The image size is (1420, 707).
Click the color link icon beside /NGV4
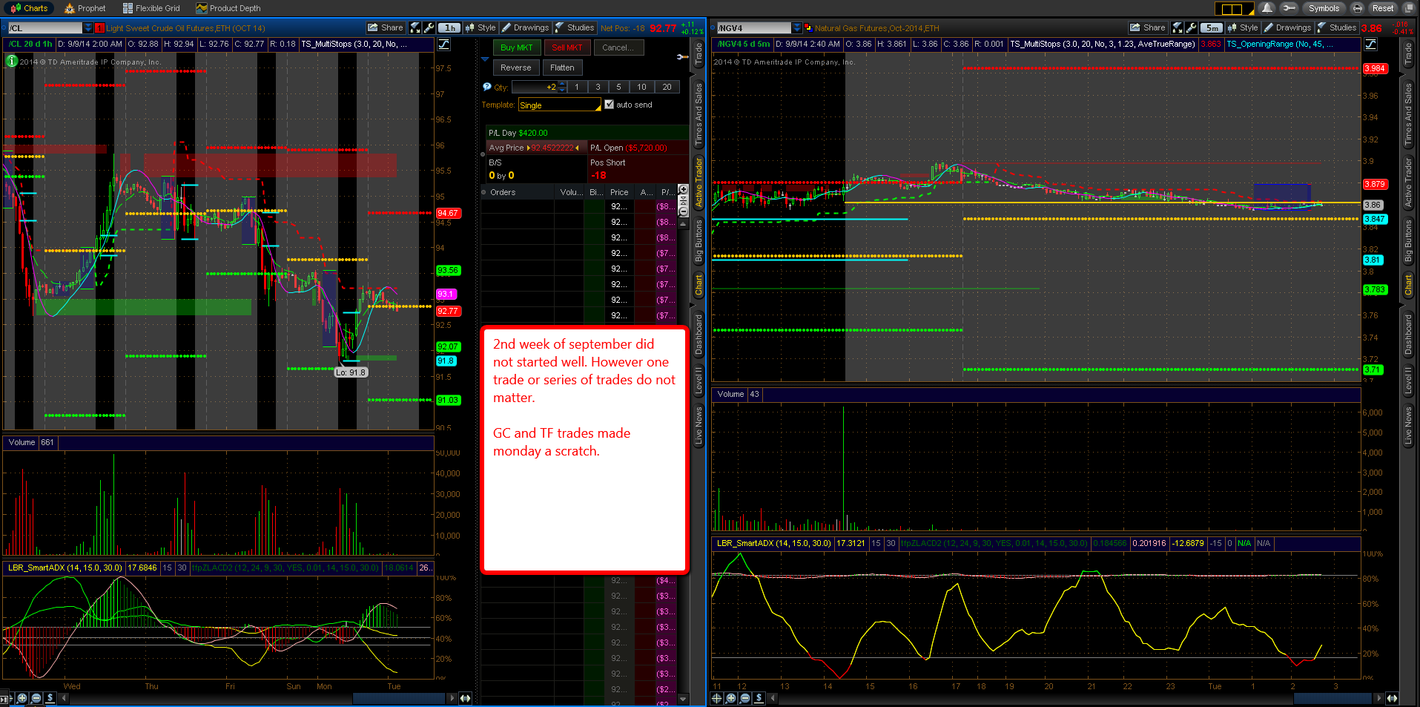pyautogui.click(x=808, y=28)
